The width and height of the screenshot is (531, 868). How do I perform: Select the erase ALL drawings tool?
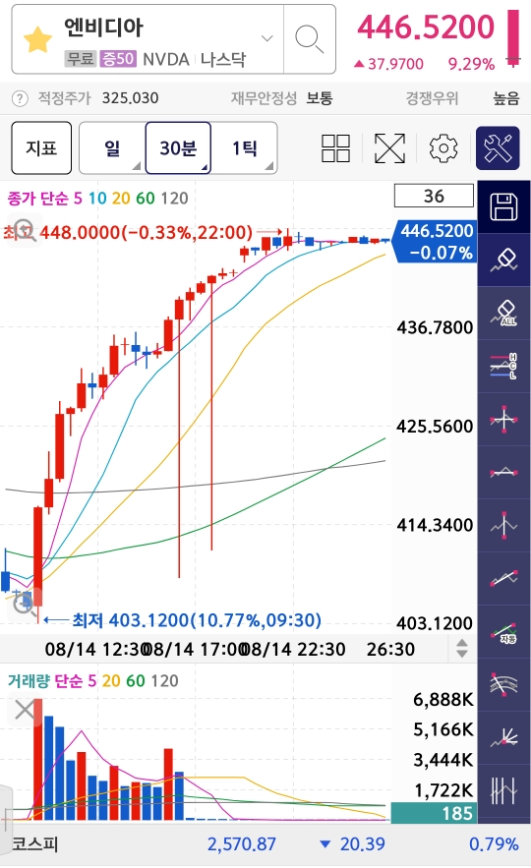pos(503,313)
